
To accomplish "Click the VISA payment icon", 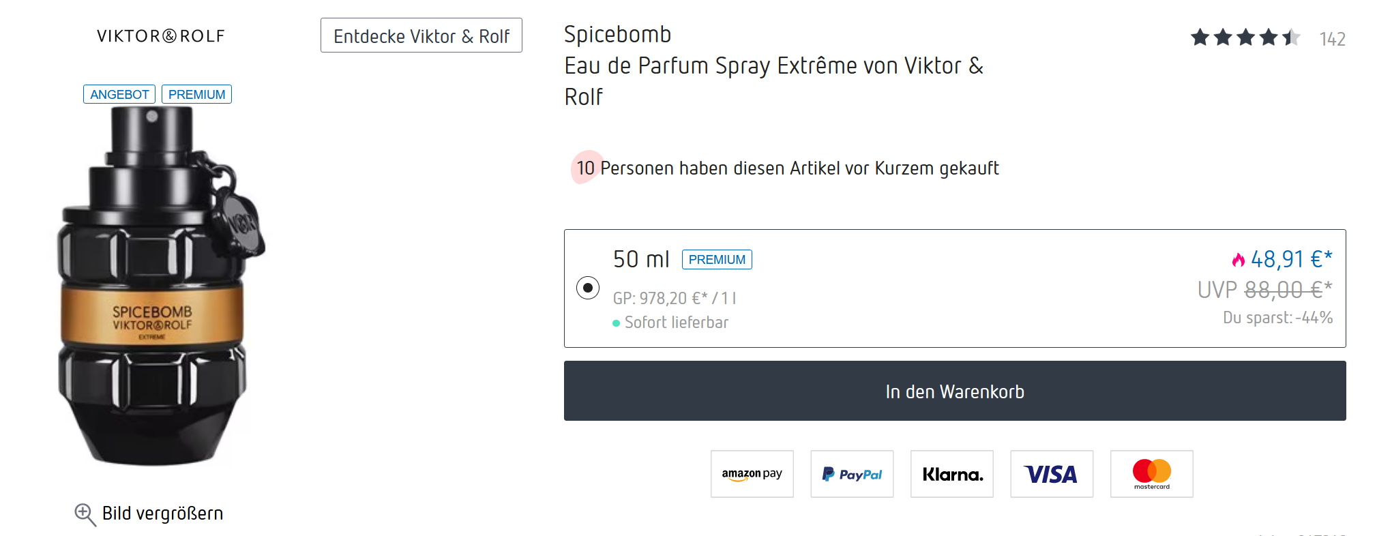I will [x=1052, y=474].
